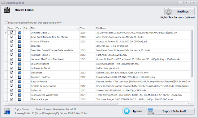Click the type icon for Attacco Al Potere

pyautogui.click(x=19, y=41)
